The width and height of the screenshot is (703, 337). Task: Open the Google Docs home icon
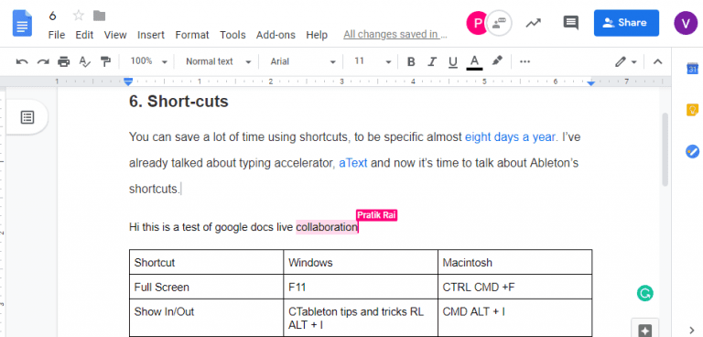click(22, 23)
